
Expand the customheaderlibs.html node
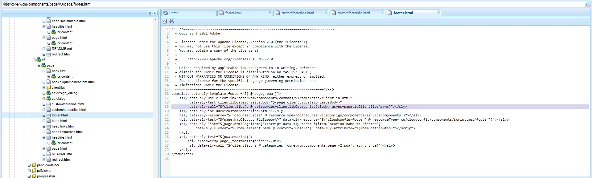[x=44, y=110]
